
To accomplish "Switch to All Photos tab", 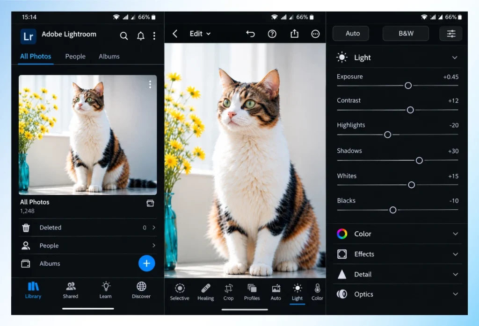I will (36, 57).
